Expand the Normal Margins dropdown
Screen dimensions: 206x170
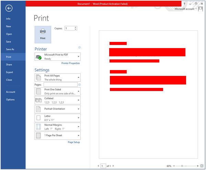coord(58,127)
